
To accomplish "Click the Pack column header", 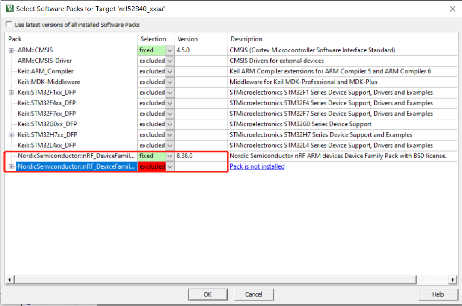I will pyautogui.click(x=71, y=39).
